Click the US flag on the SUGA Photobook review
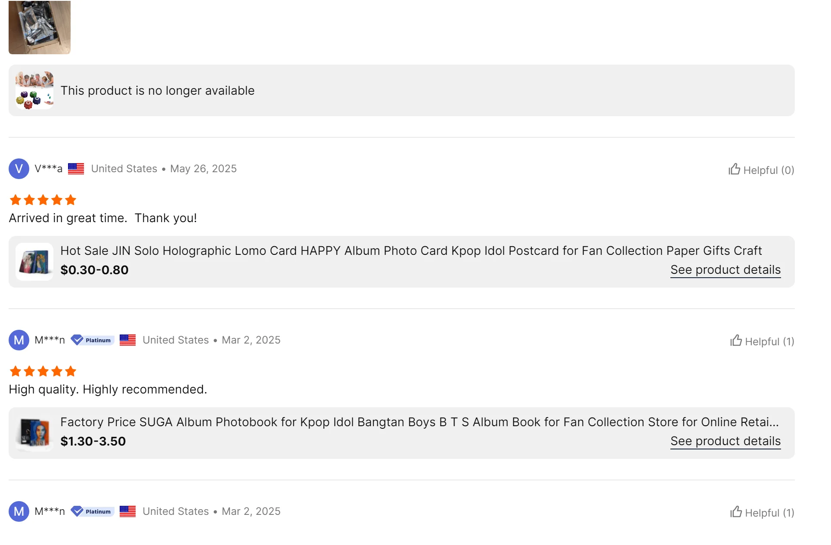831x545 pixels. point(128,340)
